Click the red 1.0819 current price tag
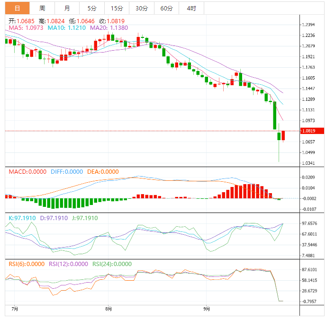The width and height of the screenshot is (326, 320). (x=312, y=131)
